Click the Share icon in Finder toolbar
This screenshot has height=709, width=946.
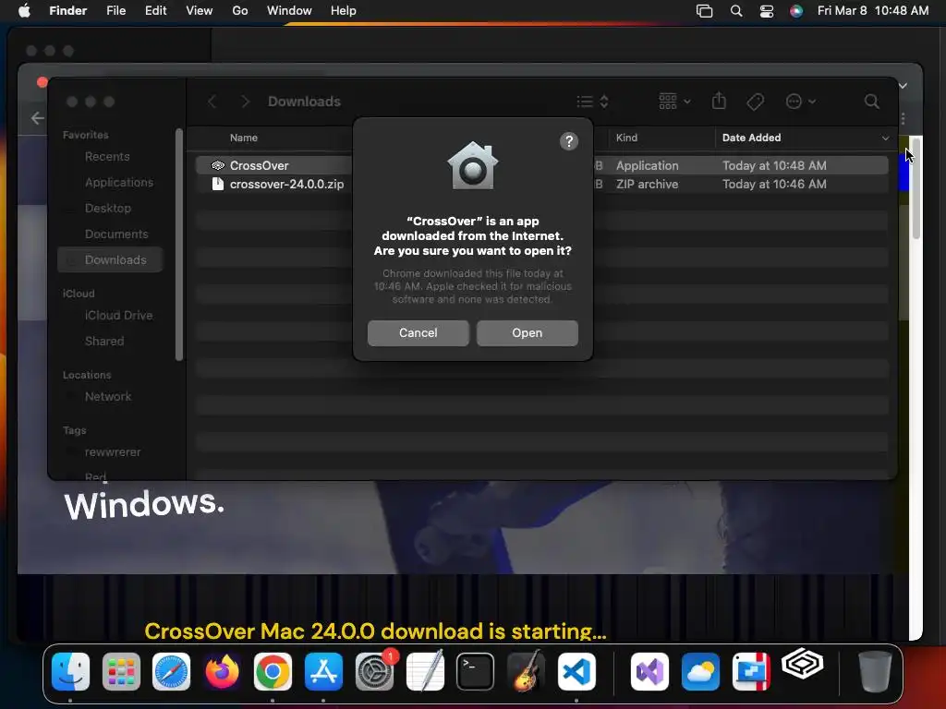point(719,101)
